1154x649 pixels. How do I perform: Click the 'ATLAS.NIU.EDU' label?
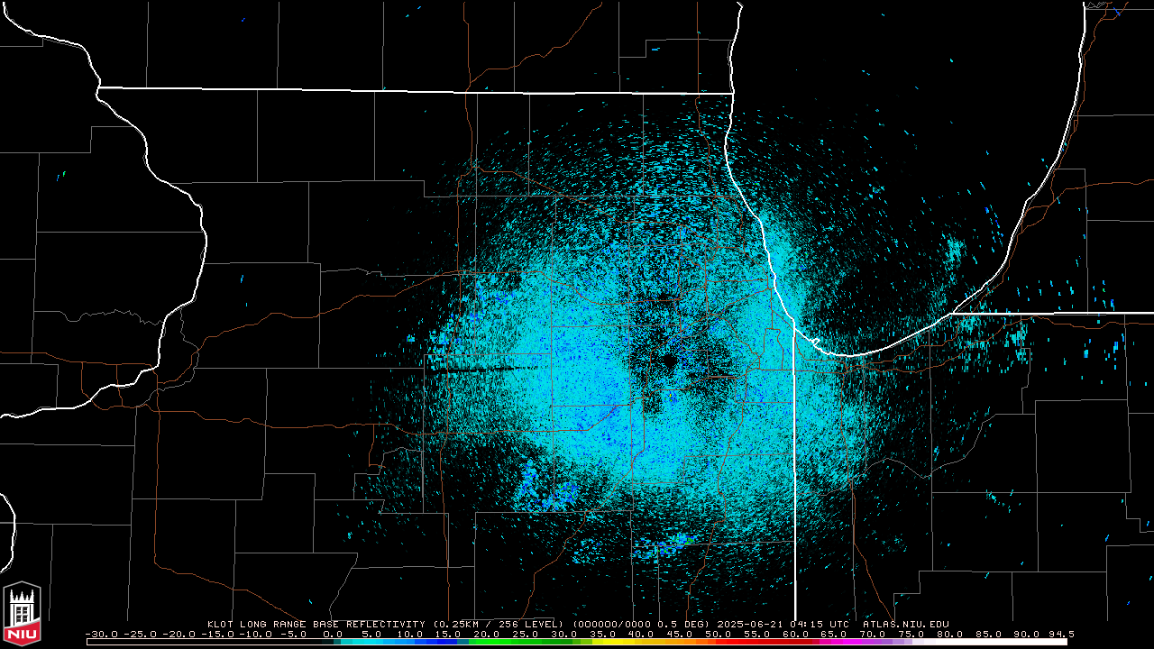pyautogui.click(x=906, y=624)
